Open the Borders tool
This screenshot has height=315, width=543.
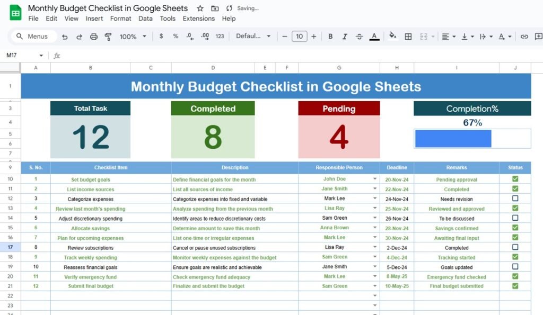[x=408, y=37]
